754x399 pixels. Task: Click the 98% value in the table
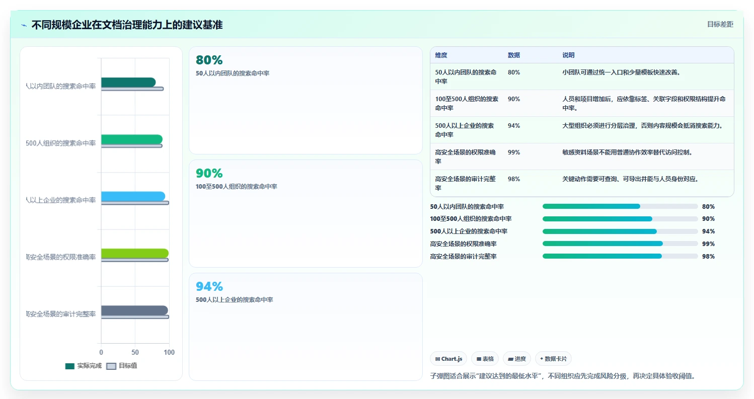point(514,179)
